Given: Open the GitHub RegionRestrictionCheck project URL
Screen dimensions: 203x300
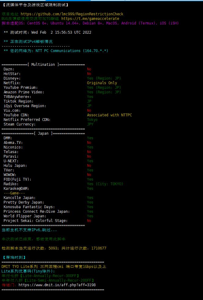Looking at the screenshot, I should pyautogui.click(x=72, y=14).
